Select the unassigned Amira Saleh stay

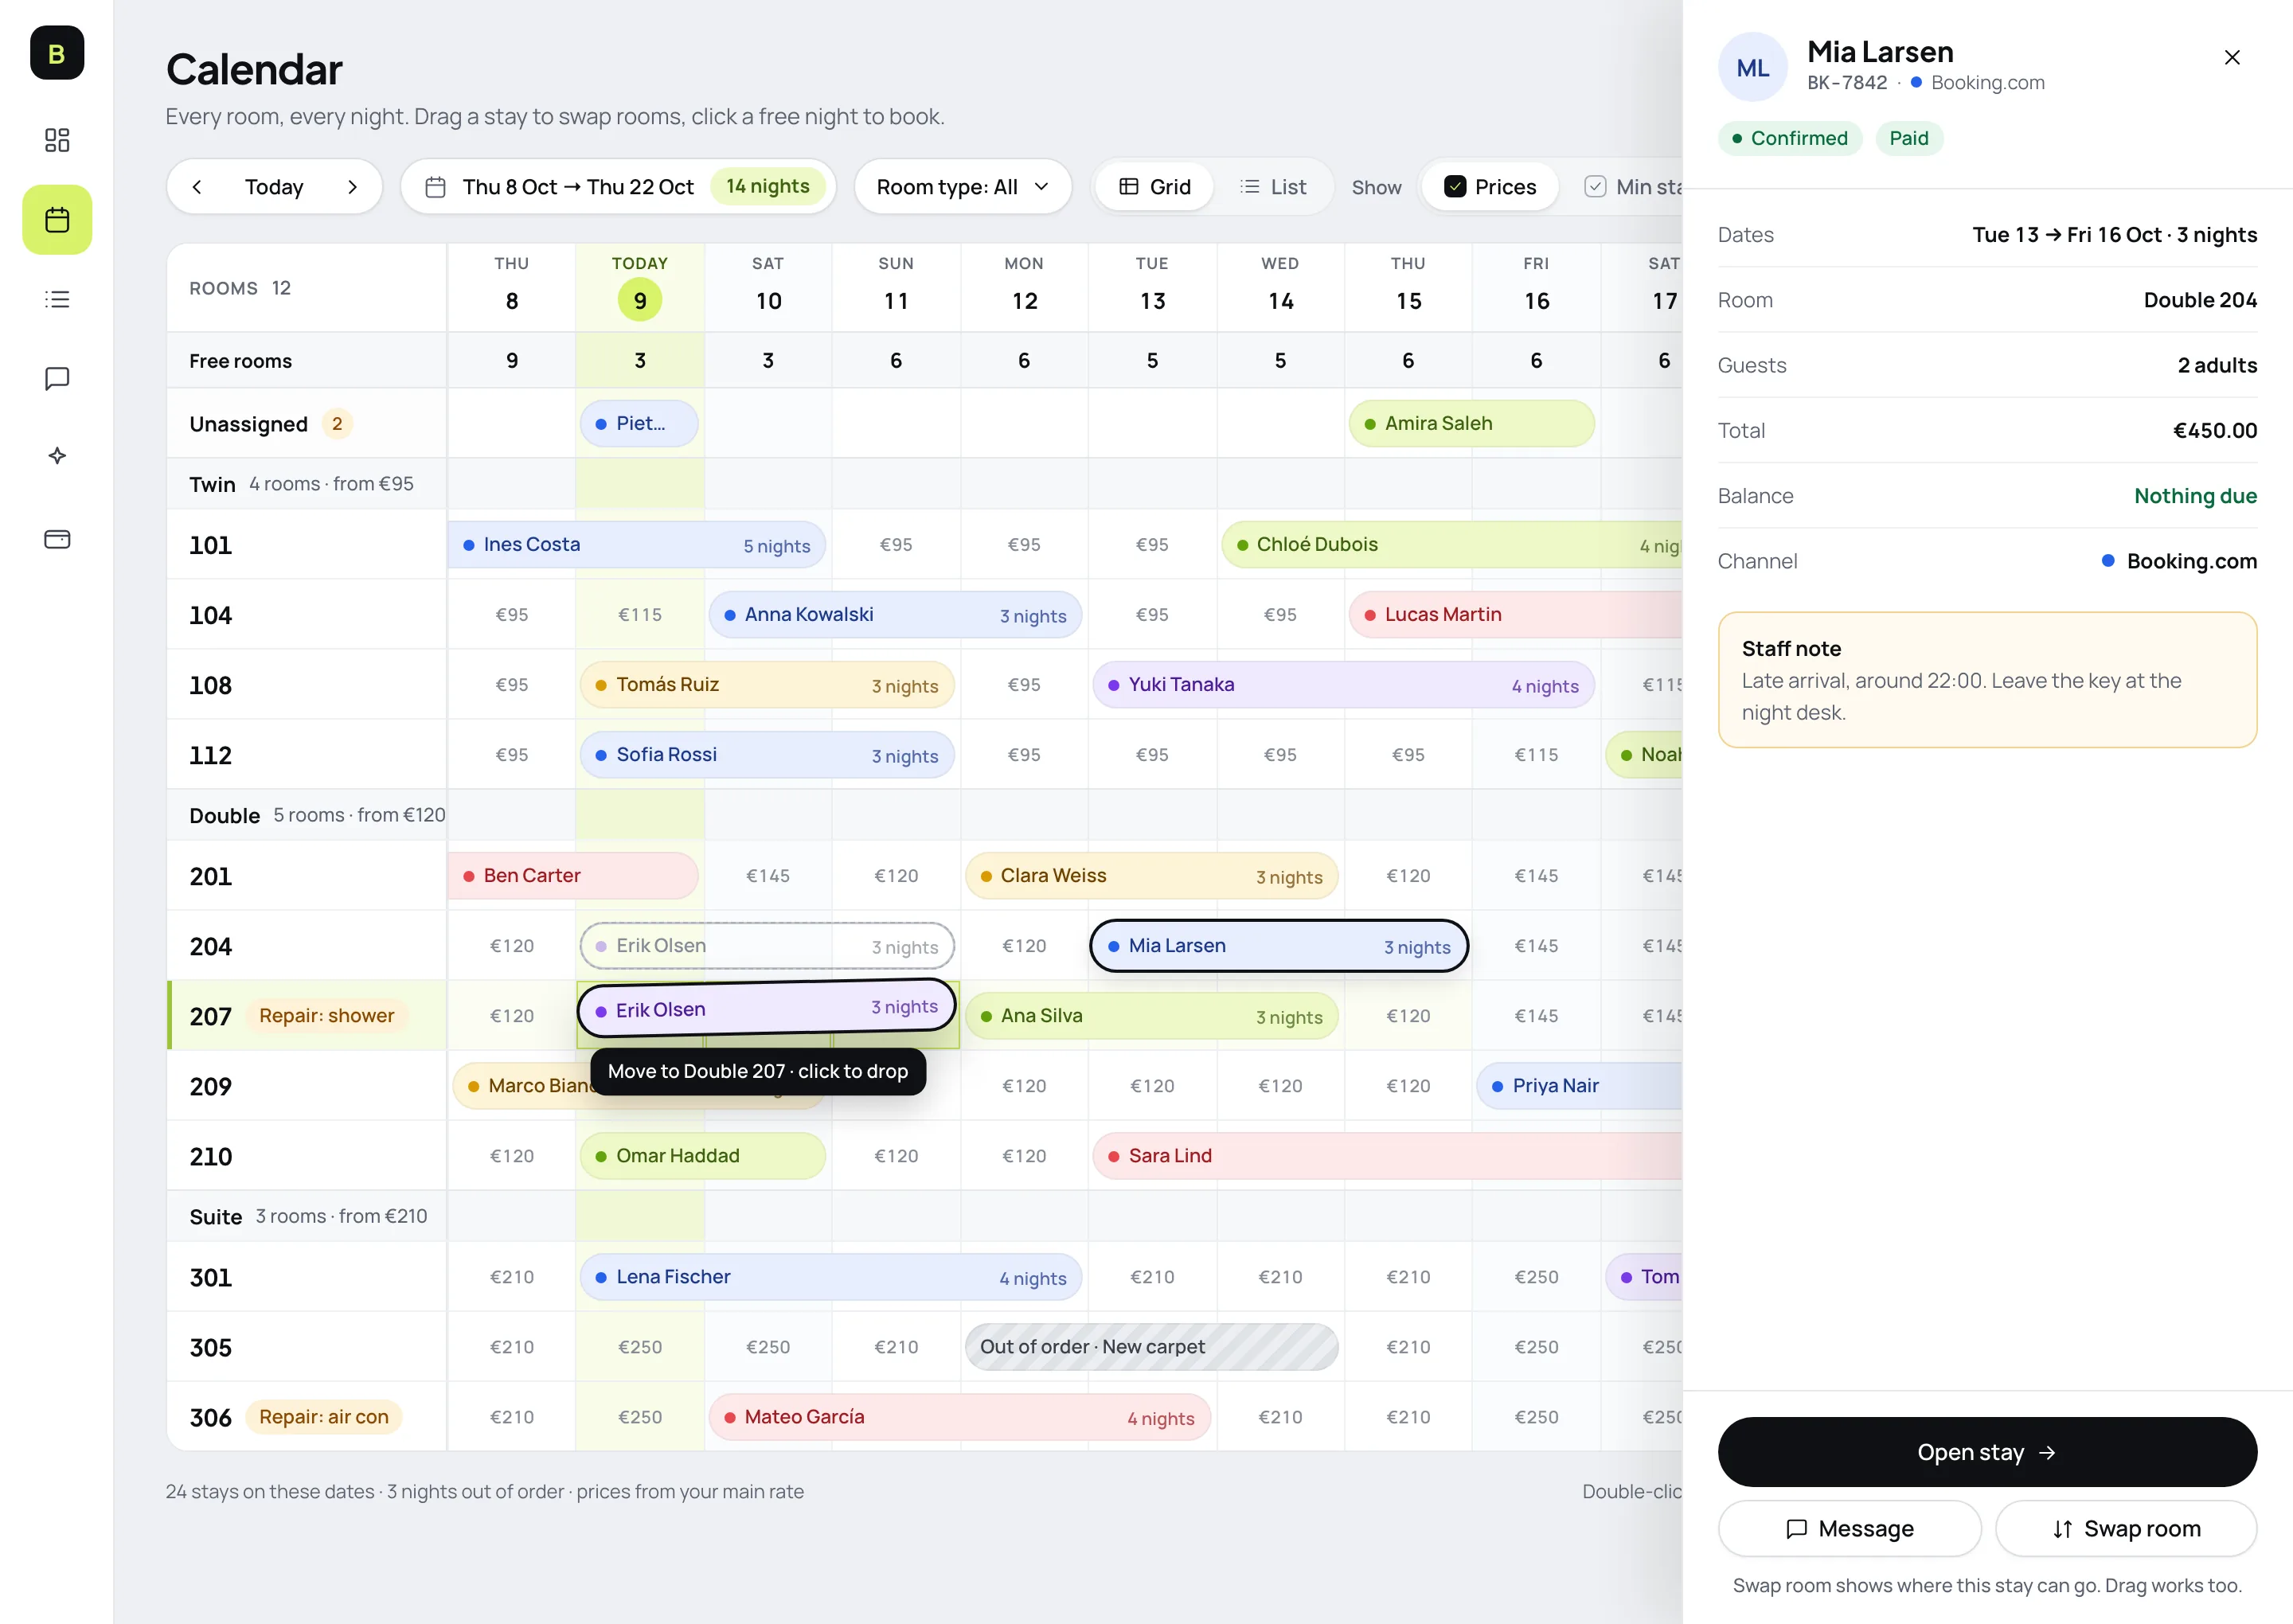tap(1471, 424)
